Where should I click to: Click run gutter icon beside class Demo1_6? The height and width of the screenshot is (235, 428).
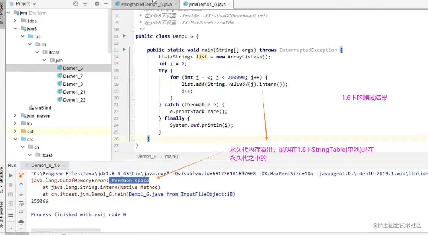point(124,36)
